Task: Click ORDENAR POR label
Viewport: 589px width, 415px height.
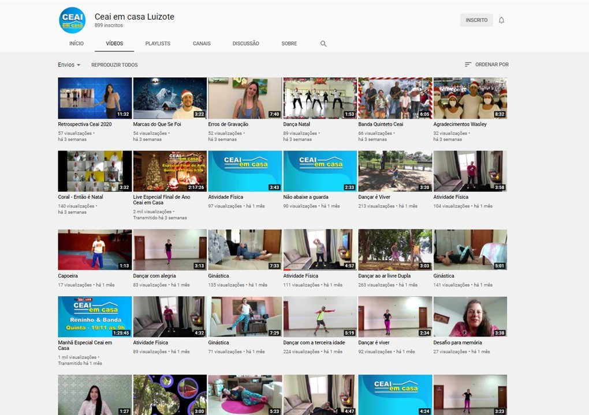Action: point(492,65)
